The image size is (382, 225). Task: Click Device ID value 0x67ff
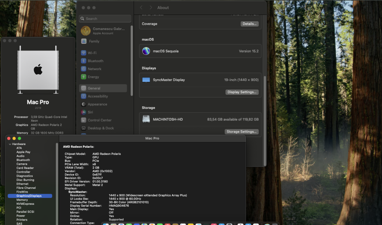(97, 174)
